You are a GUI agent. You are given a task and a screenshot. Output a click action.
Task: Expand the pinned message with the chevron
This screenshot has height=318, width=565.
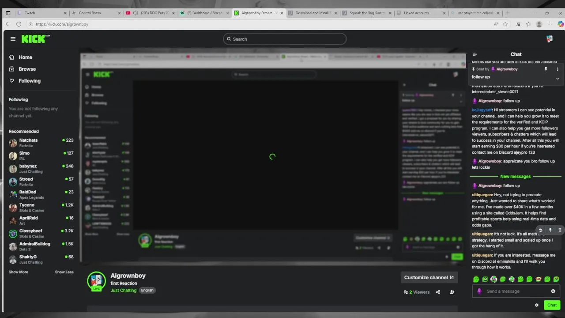coord(557,79)
